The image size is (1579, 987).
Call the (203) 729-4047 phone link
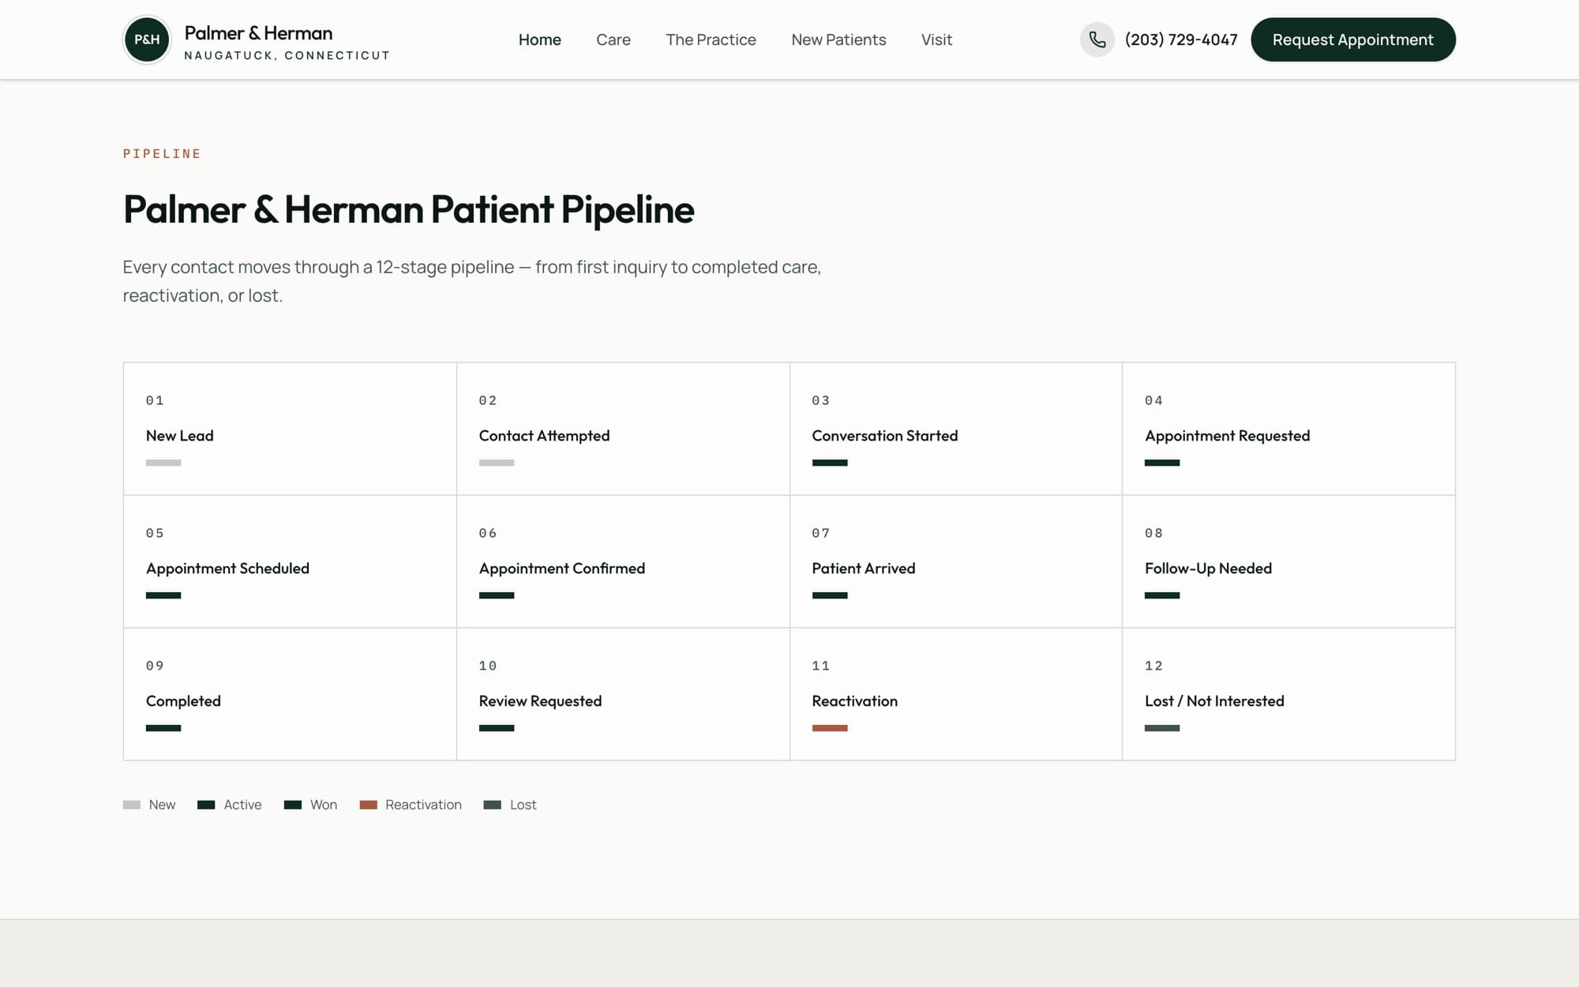tap(1181, 39)
